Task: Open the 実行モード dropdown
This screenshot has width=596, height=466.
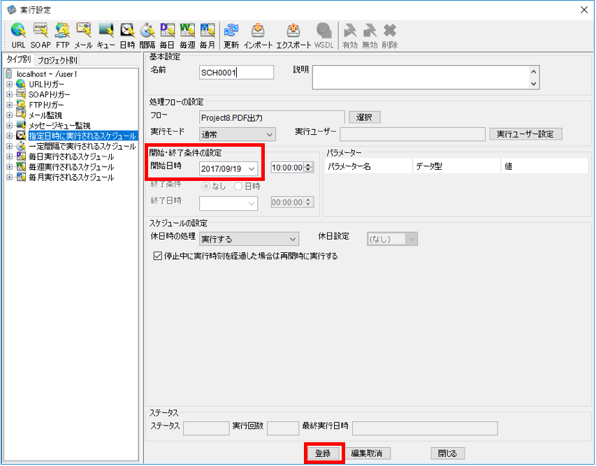Action: click(x=237, y=134)
